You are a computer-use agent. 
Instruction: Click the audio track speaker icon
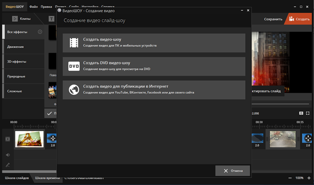(x=8, y=155)
